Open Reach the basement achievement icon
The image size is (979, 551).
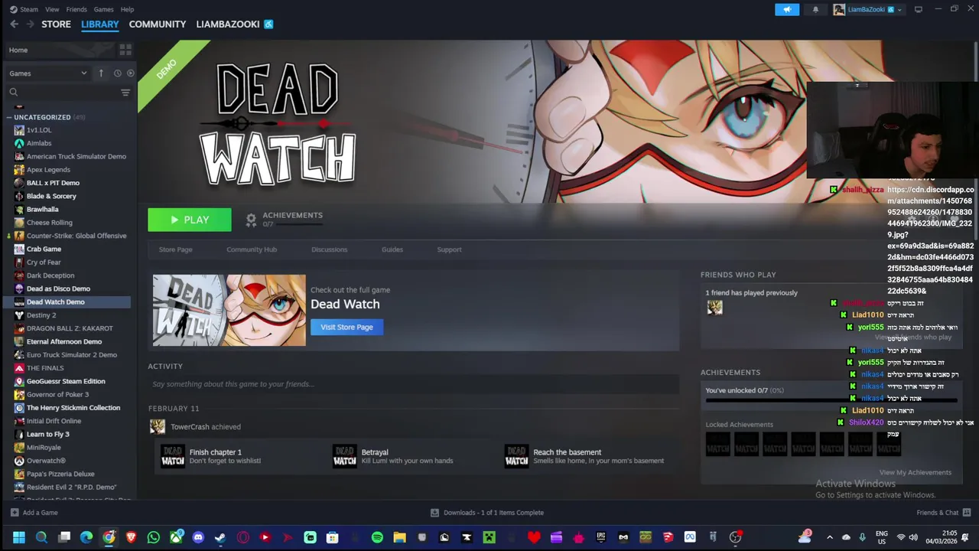click(517, 456)
